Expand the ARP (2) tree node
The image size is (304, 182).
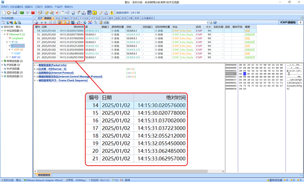[x=7, y=57]
